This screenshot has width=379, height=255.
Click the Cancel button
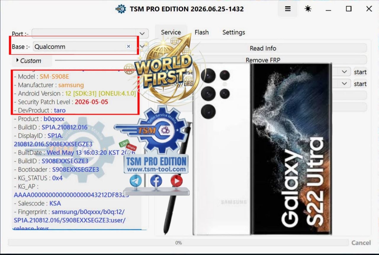point(361,243)
